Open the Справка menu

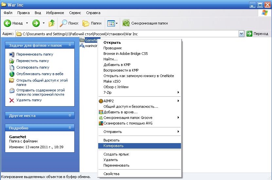(x=93, y=13)
